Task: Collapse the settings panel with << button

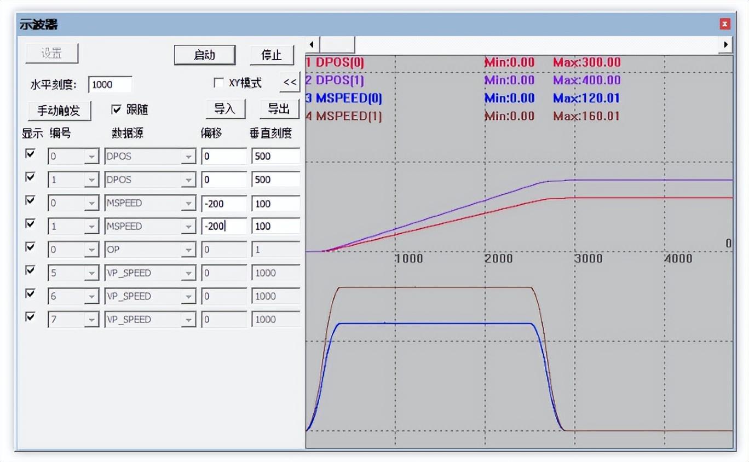Action: pos(290,83)
